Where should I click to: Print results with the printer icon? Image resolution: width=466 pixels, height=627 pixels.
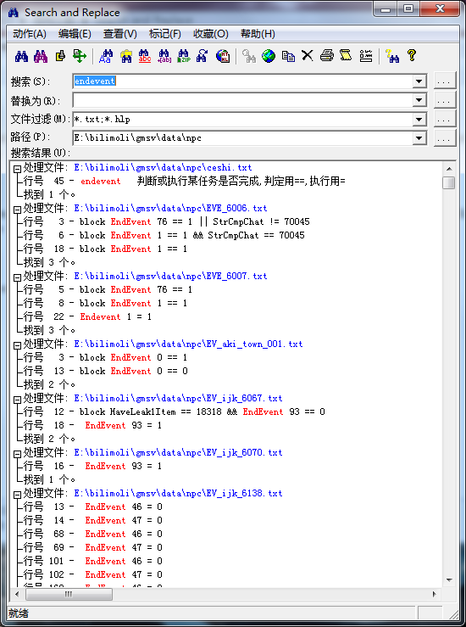pos(327,56)
